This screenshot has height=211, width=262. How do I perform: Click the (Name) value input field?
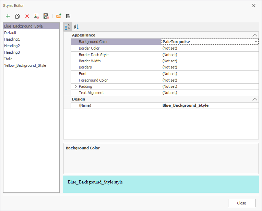[210, 105]
